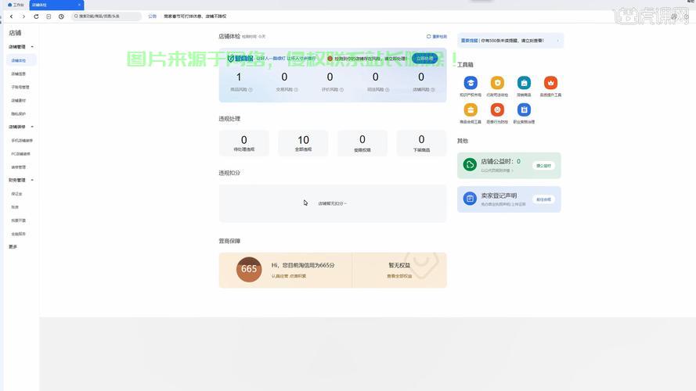Switch to the 工作台 tab
This screenshot has height=391, width=696.
tap(16, 5)
